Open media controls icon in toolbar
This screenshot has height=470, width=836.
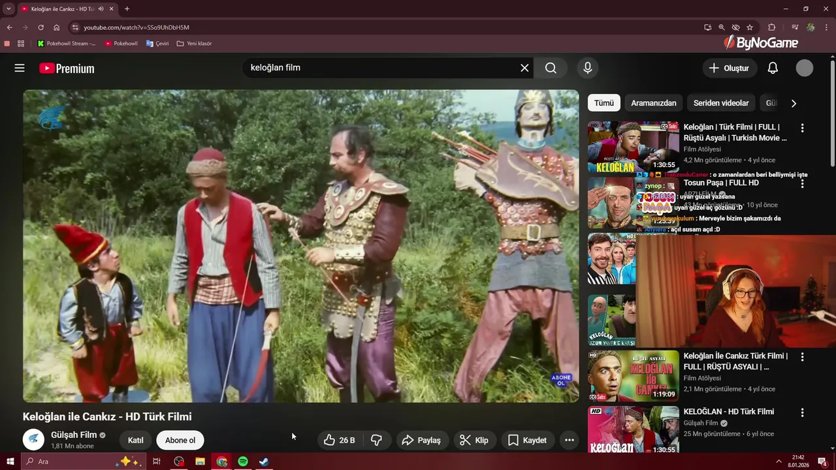[795, 27]
